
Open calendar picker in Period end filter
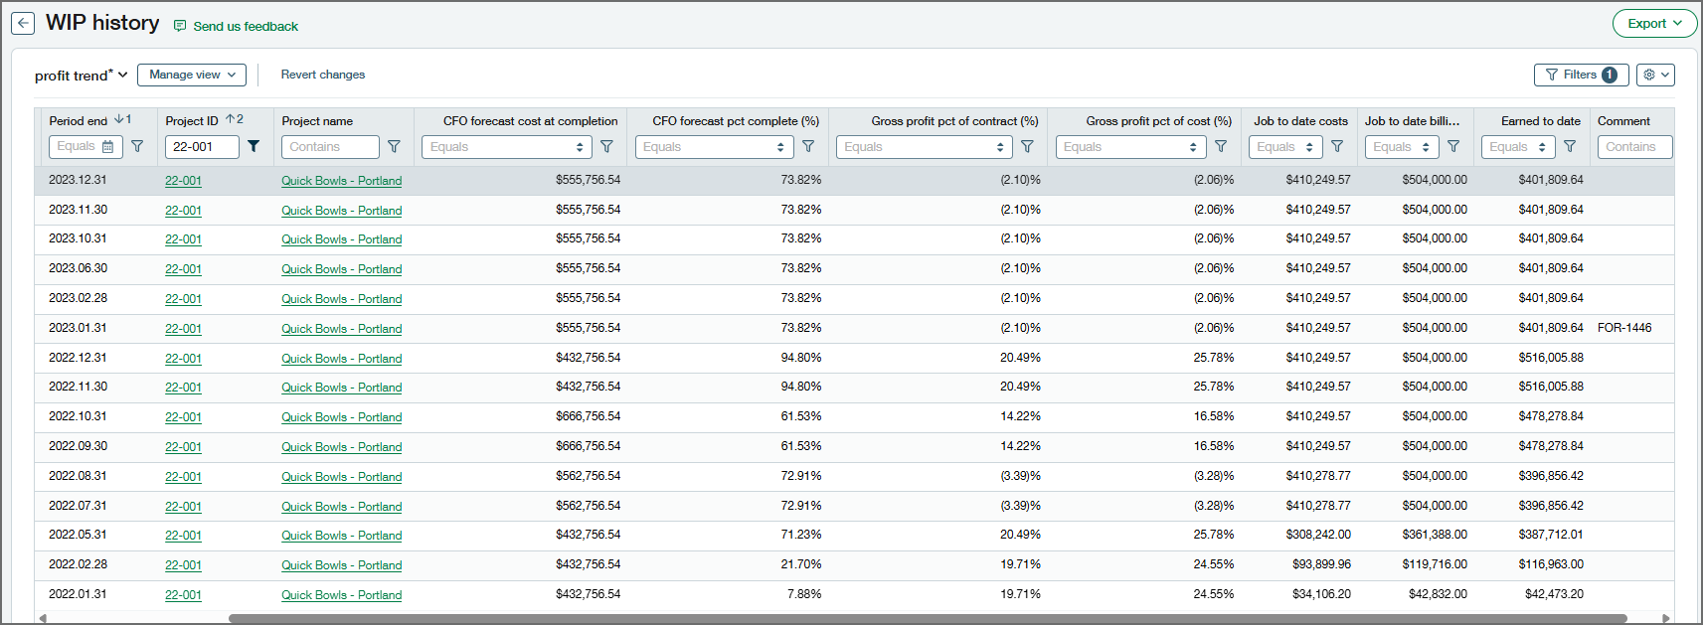click(x=108, y=147)
